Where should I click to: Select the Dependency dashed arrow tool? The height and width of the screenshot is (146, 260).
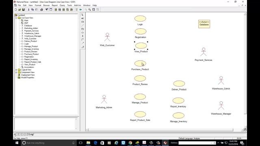pos(82,43)
